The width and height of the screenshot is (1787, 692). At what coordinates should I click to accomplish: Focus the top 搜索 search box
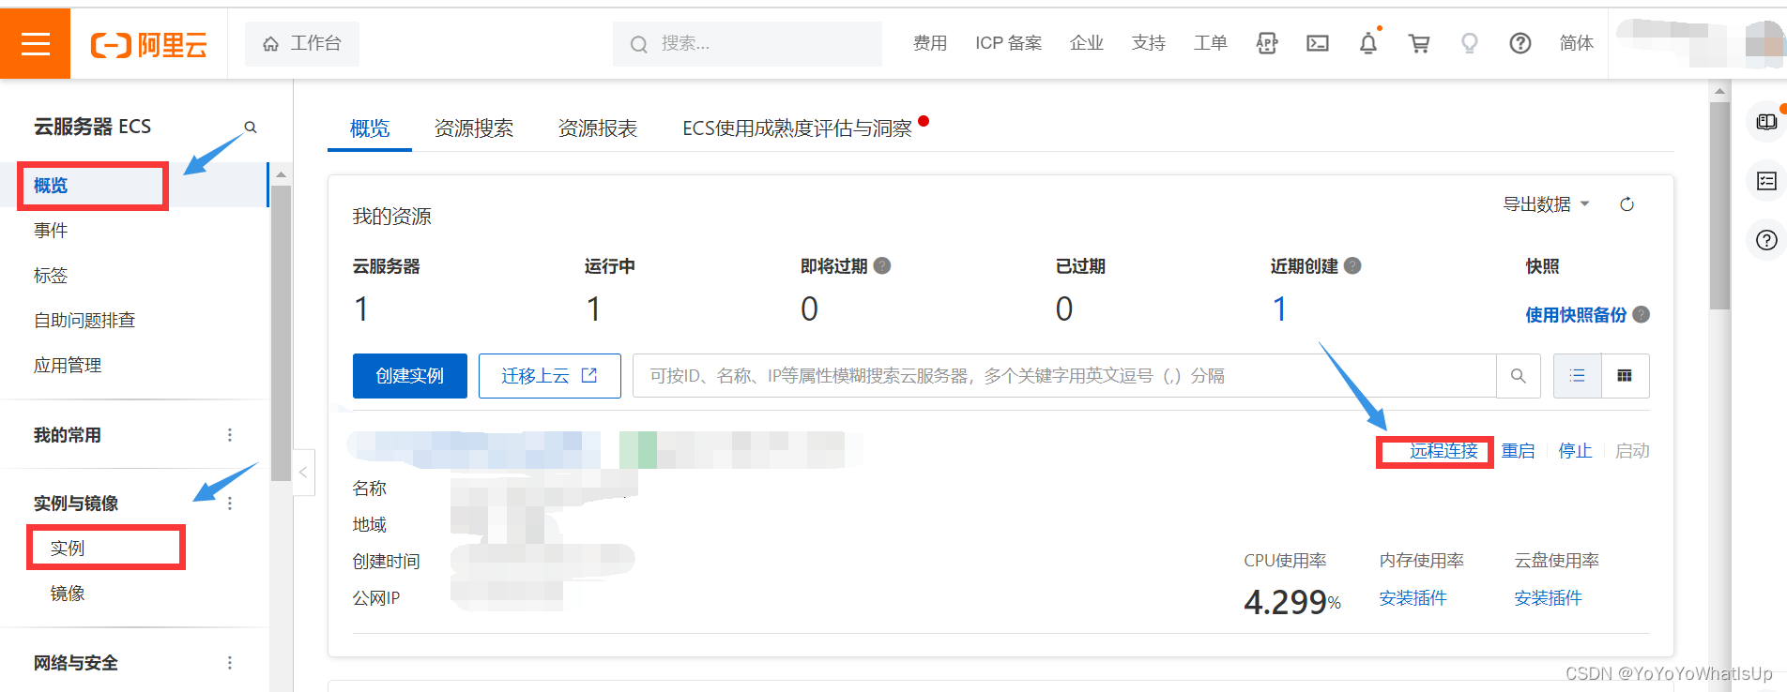click(747, 43)
